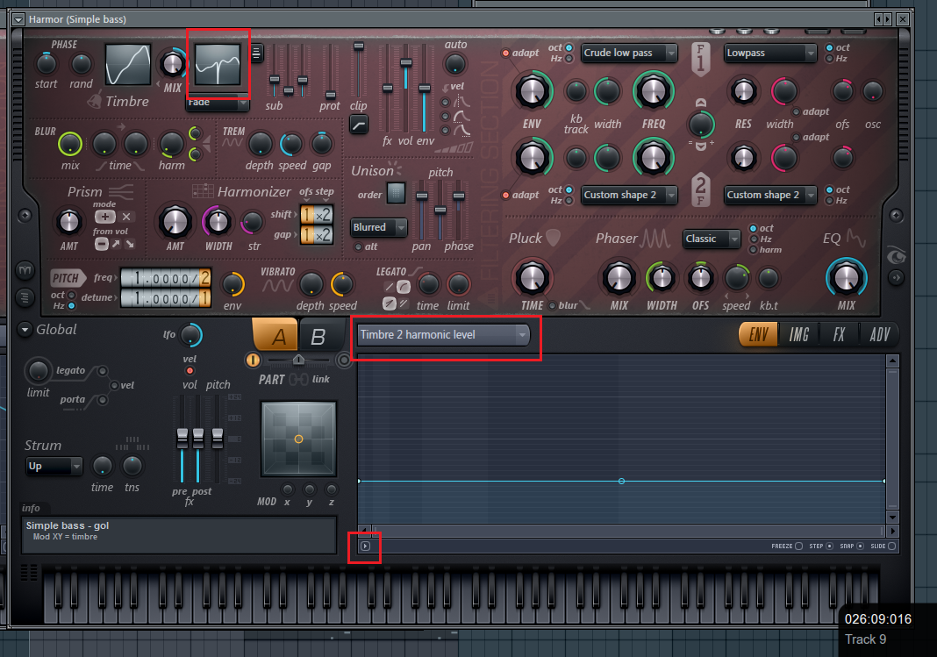
Task: Open the timbre mix mode fade dropdown
Action: 218,103
